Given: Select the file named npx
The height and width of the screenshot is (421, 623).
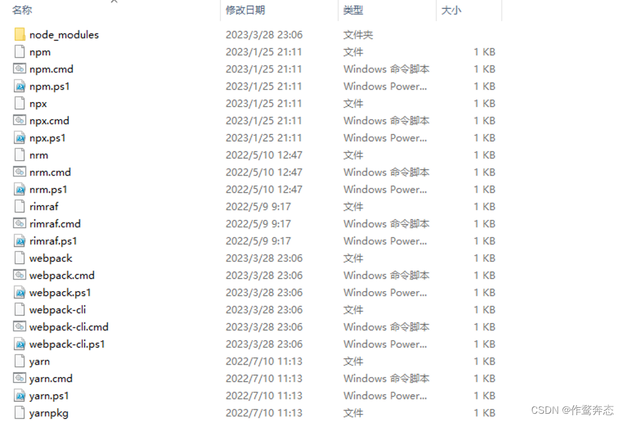Looking at the screenshot, I should (x=38, y=104).
